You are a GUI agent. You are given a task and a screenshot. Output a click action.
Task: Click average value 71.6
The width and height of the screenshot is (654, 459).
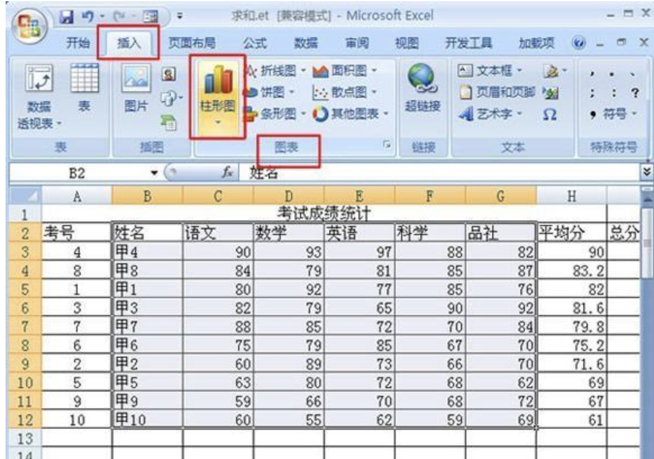tap(571, 364)
